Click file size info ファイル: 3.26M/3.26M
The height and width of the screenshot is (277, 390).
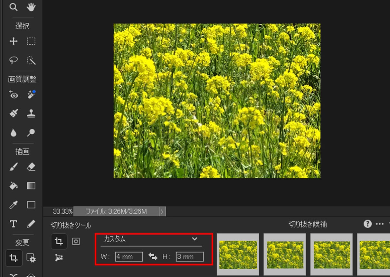pos(116,211)
